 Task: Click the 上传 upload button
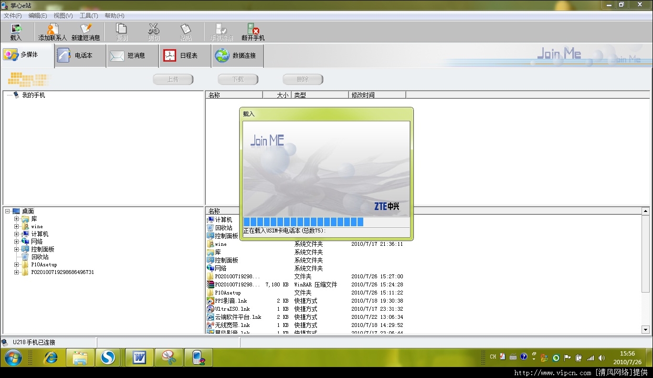[173, 80]
